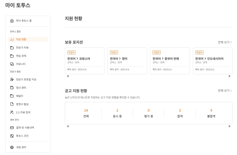
Task: Click the gear icon for 계정 관리
Action: click(x=12, y=147)
